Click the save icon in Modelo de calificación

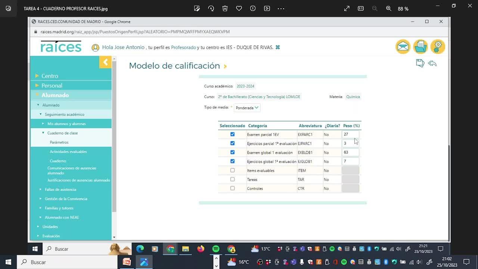420,64
